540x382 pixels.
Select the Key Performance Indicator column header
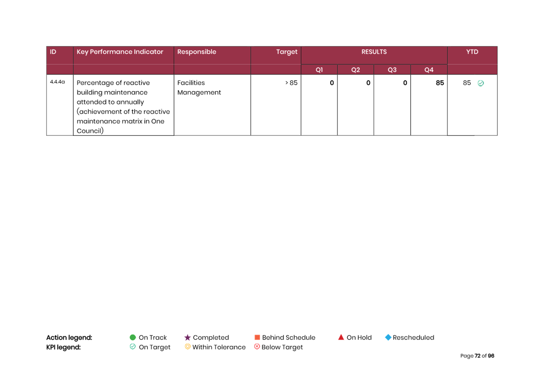coord(120,52)
